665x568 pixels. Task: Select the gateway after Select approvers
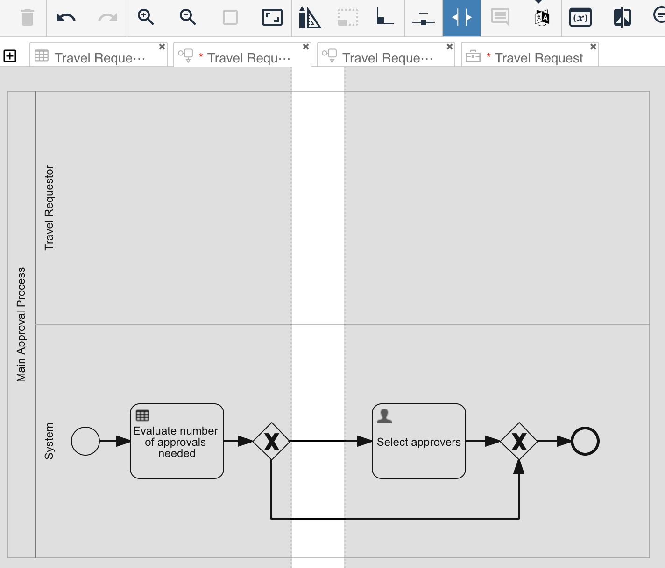point(518,441)
